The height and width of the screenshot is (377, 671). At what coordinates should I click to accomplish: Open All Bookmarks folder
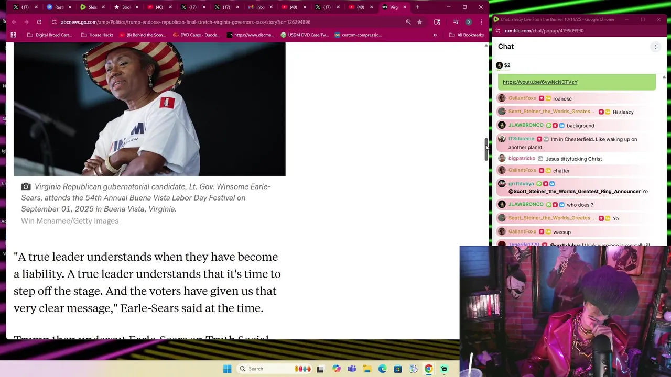pos(467,35)
